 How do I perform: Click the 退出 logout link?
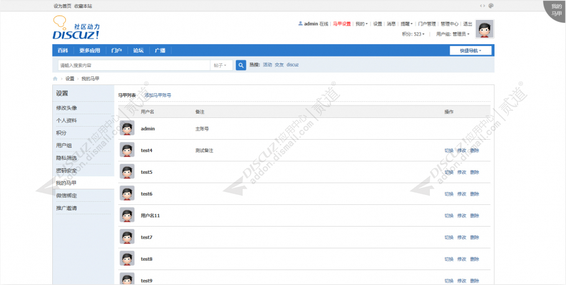click(x=468, y=24)
